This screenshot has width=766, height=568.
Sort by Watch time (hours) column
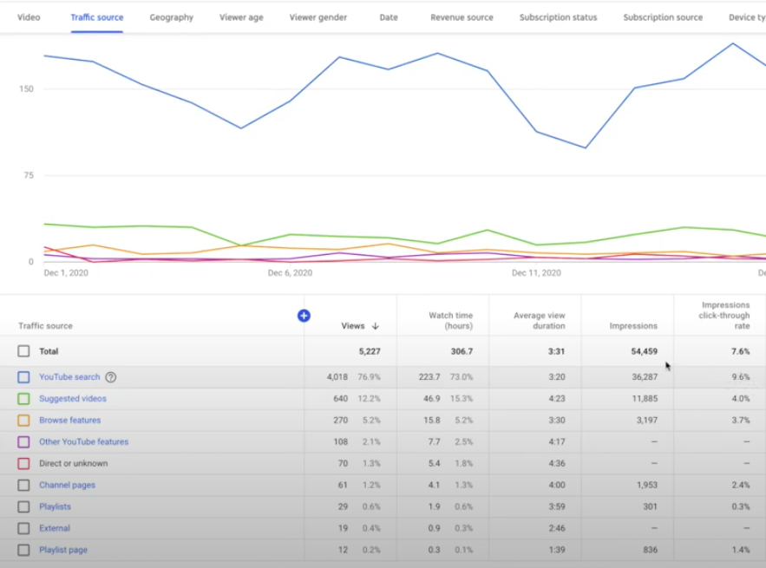(450, 320)
